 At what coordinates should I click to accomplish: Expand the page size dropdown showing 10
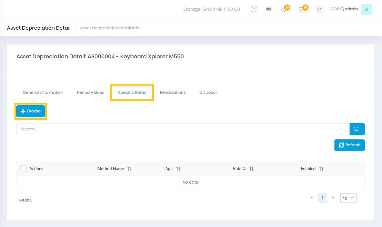tap(348, 198)
